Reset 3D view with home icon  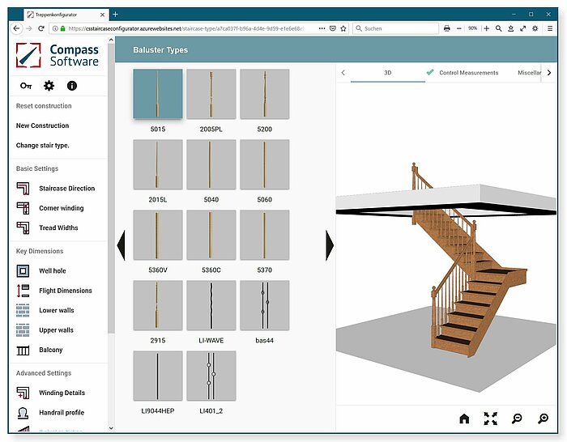tap(464, 419)
